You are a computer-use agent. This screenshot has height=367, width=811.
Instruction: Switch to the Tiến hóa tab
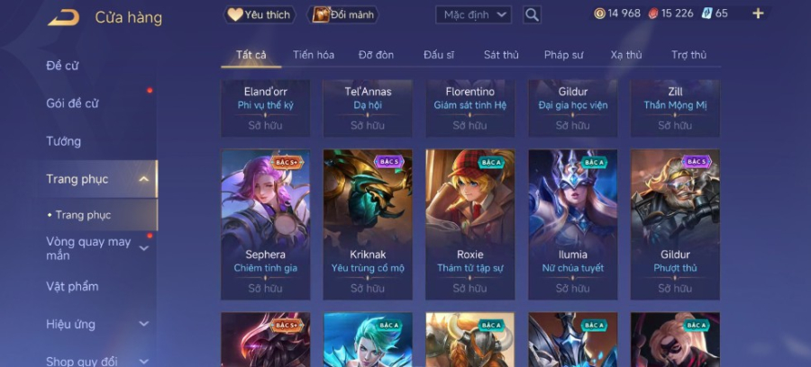314,55
